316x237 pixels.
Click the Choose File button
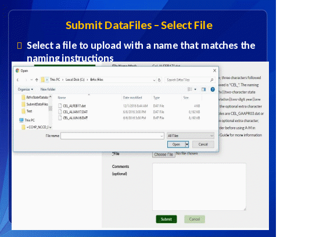(x=163, y=155)
